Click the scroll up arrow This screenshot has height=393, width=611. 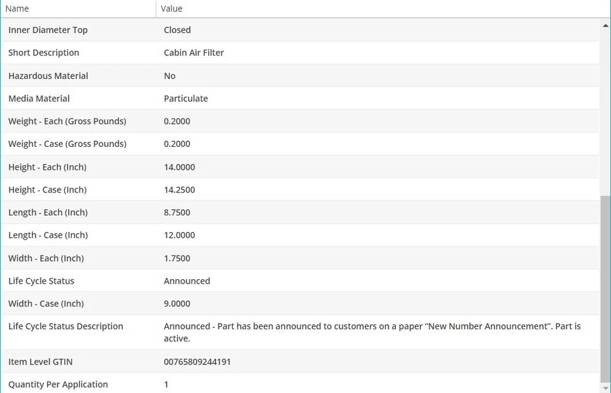605,25
